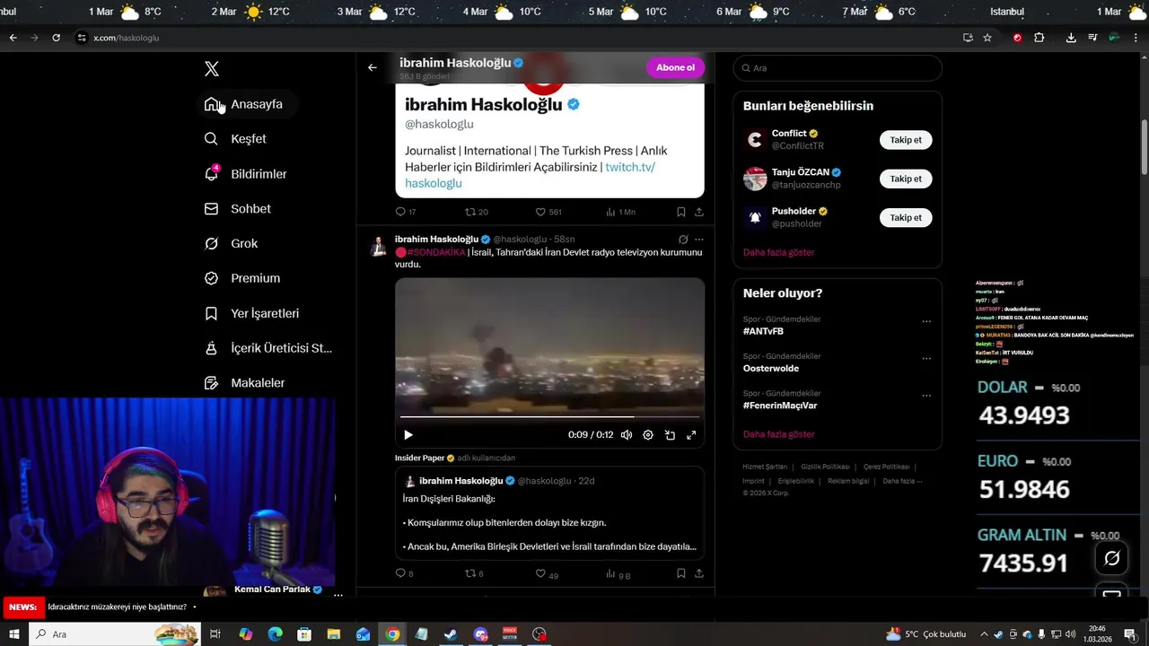
Task: Reload the page in Chrome
Action: (56, 38)
